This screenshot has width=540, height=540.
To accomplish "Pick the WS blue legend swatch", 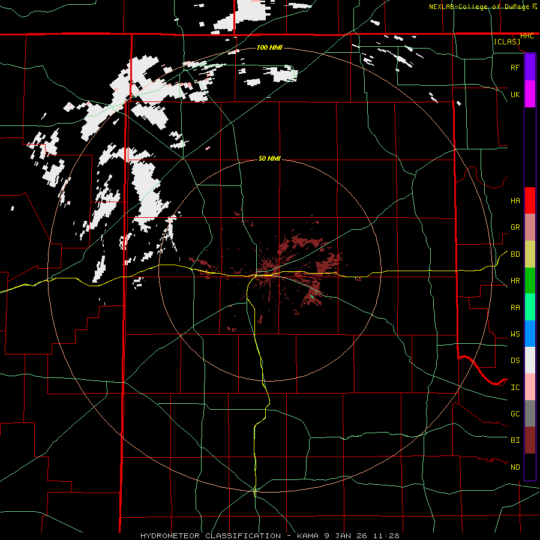I will coord(530,334).
